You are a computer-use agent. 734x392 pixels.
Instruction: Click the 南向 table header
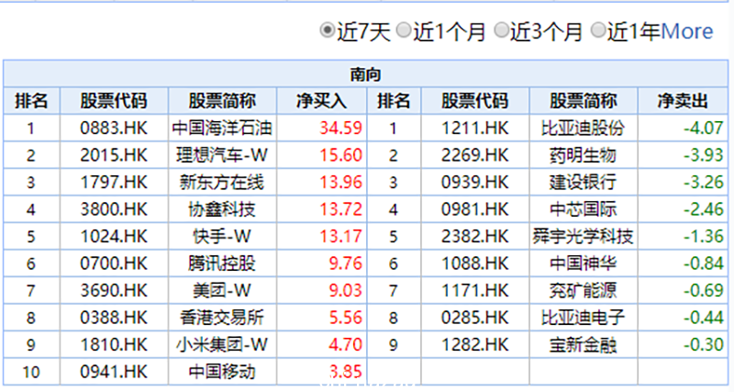(x=365, y=74)
